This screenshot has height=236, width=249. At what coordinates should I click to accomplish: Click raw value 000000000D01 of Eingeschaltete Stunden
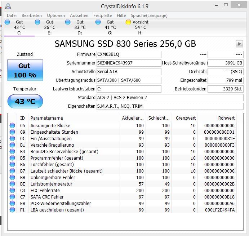click(219, 132)
